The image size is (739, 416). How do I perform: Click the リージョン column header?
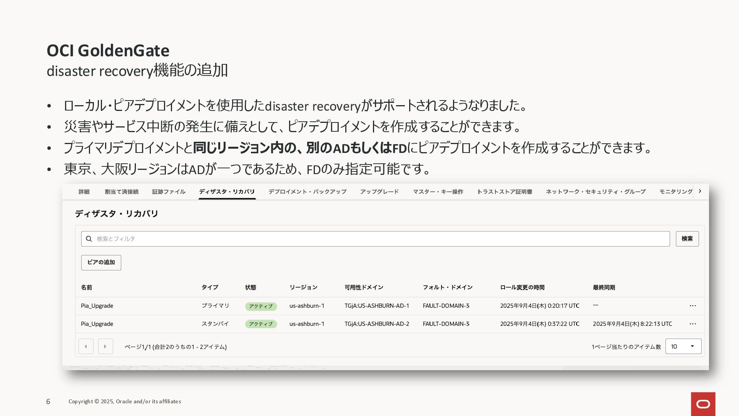pos(303,287)
